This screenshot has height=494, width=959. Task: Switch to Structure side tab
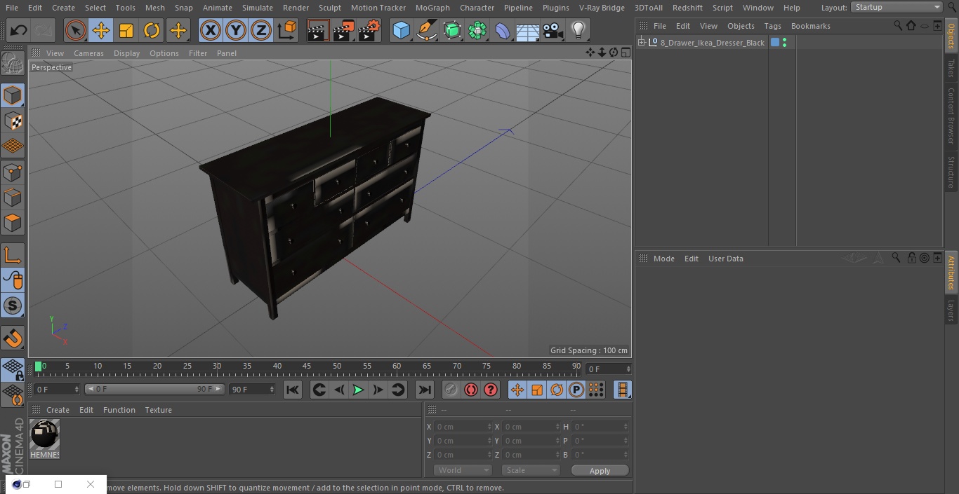pos(951,172)
